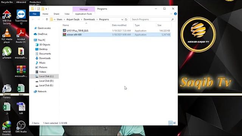Expand the ribbon with the chevron
The width and height of the screenshot is (242, 136).
171,14
